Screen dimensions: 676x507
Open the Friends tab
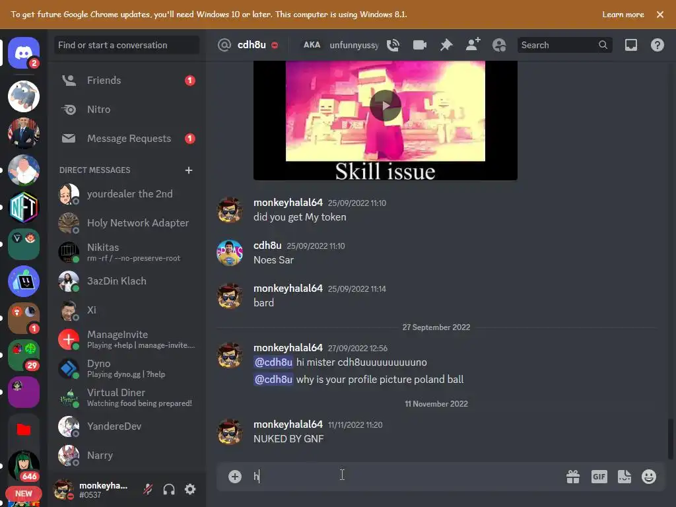[x=127, y=80]
